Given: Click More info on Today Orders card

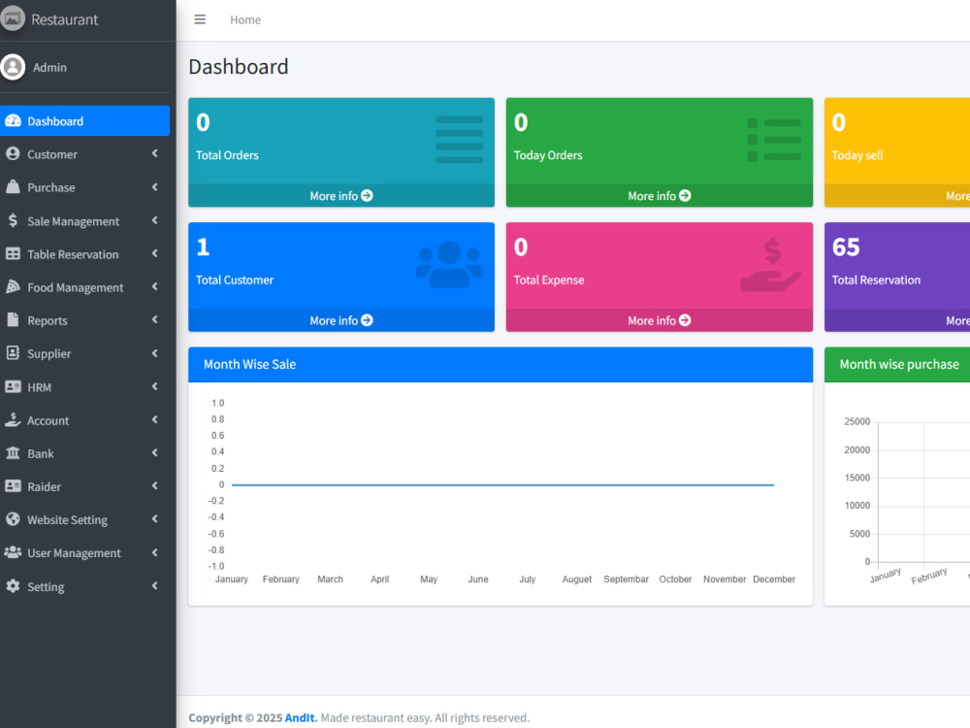Looking at the screenshot, I should click(659, 196).
